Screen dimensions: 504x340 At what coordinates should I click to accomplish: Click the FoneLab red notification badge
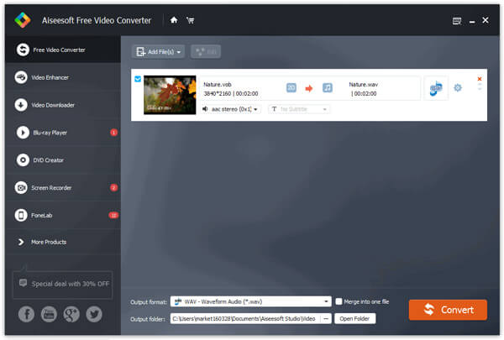point(113,215)
